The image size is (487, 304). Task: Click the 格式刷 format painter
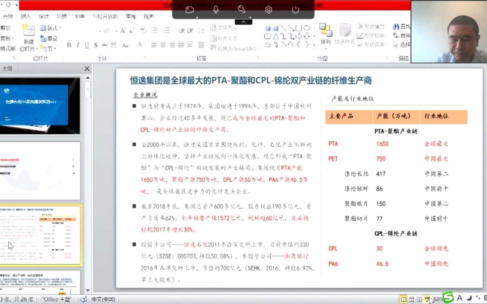[x=8, y=49]
